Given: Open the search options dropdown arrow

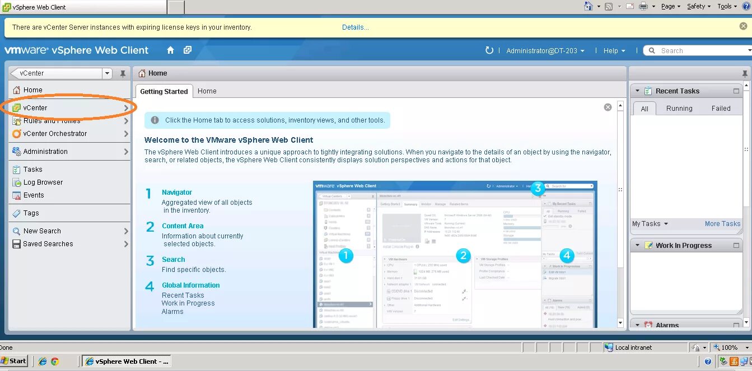Looking at the screenshot, I should [750, 50].
